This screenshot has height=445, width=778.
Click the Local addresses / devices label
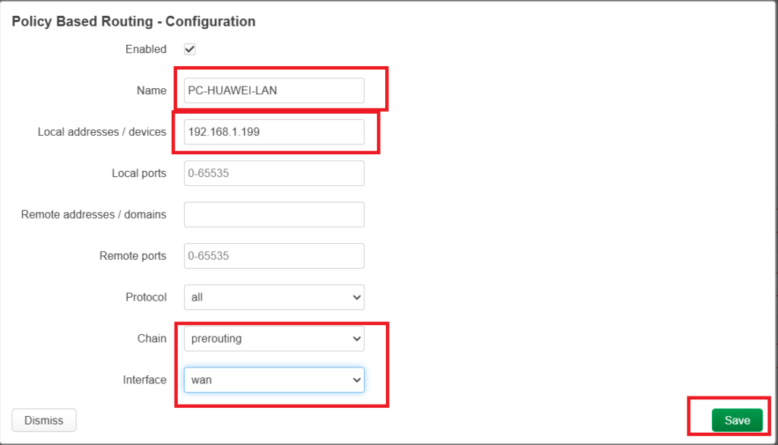(102, 131)
